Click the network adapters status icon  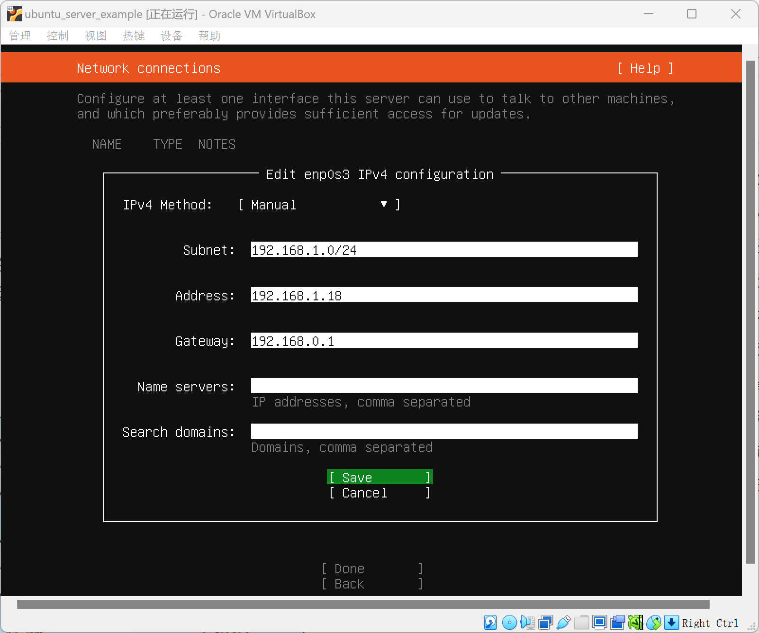tap(545, 622)
